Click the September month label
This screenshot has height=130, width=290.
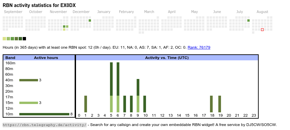[13, 12]
